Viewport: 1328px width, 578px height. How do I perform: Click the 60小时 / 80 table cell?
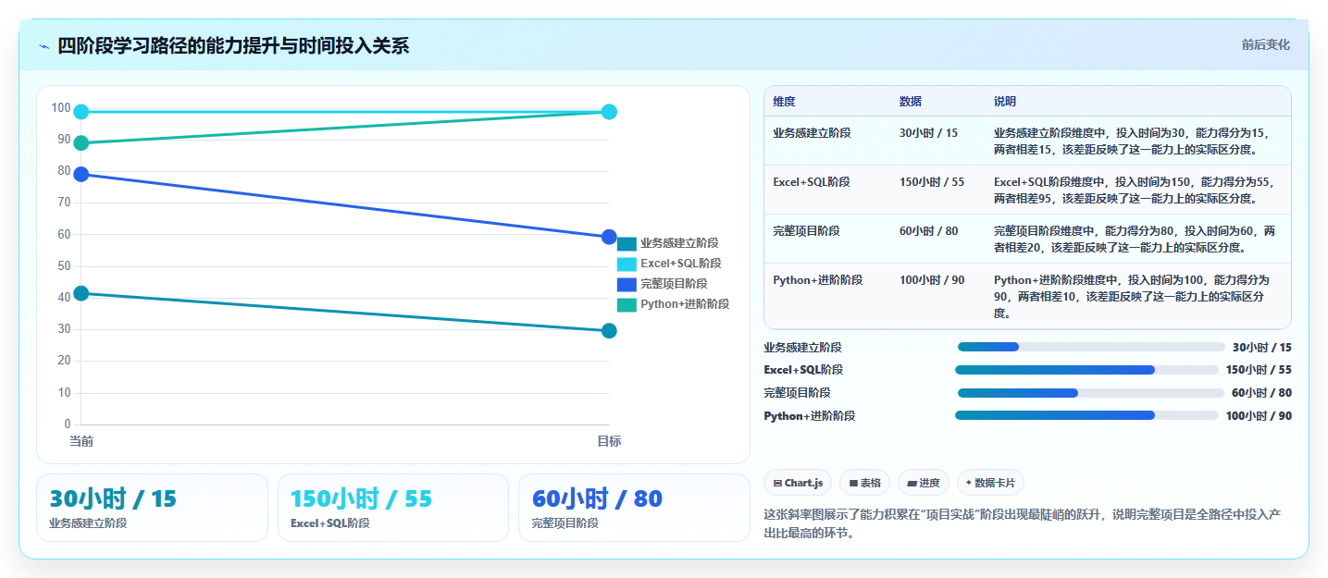click(928, 231)
